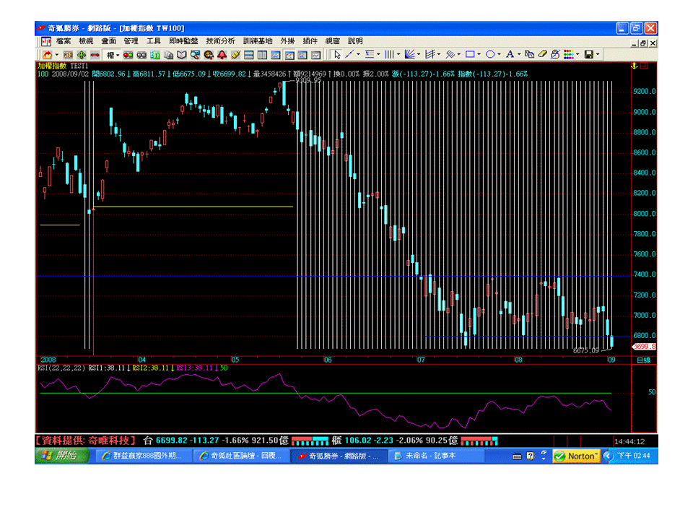
Task: Click the 日線 period label
Action: click(x=643, y=360)
